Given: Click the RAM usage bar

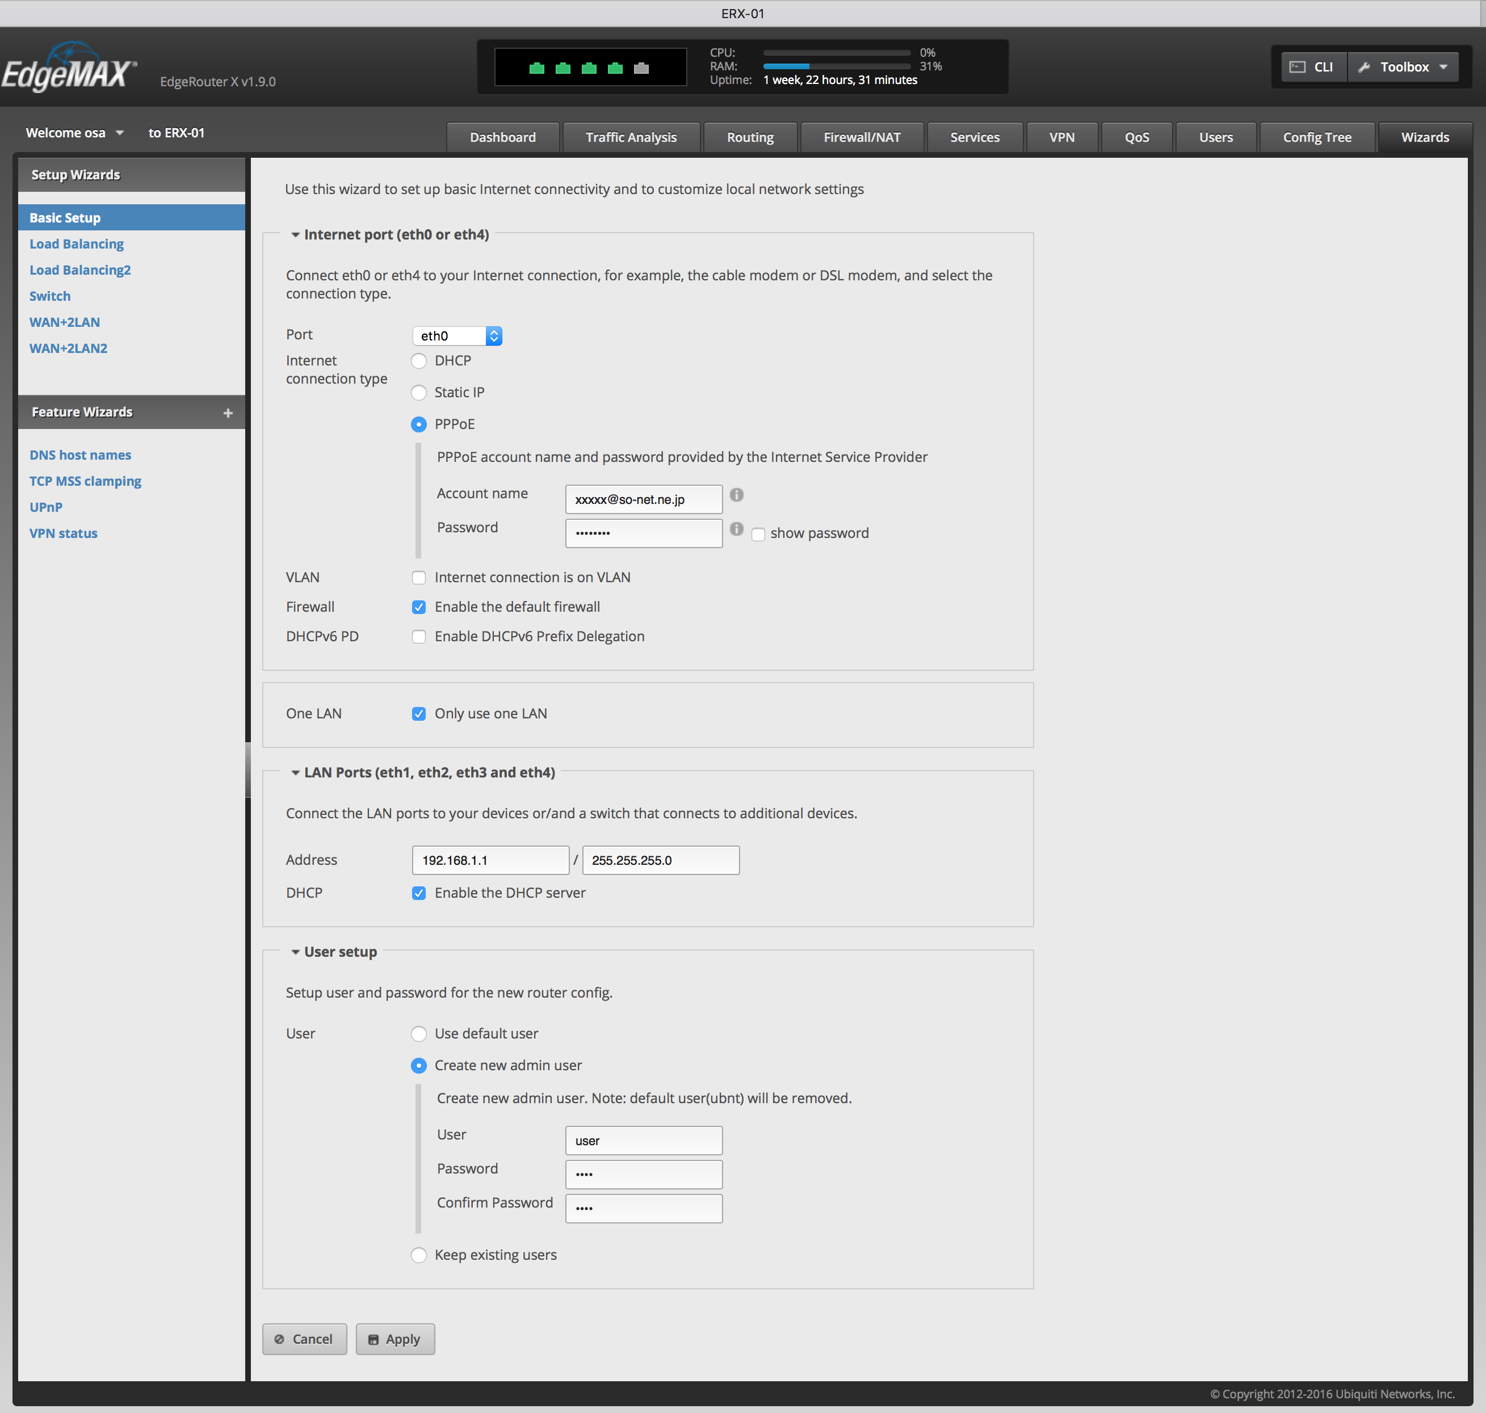Looking at the screenshot, I should (837, 66).
